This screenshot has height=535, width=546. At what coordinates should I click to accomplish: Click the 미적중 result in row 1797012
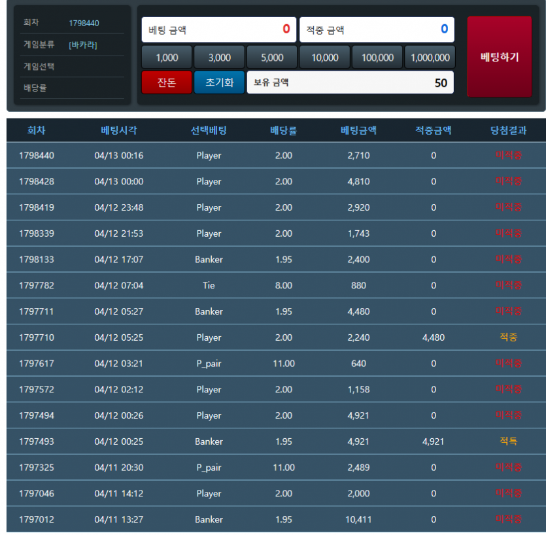click(508, 519)
